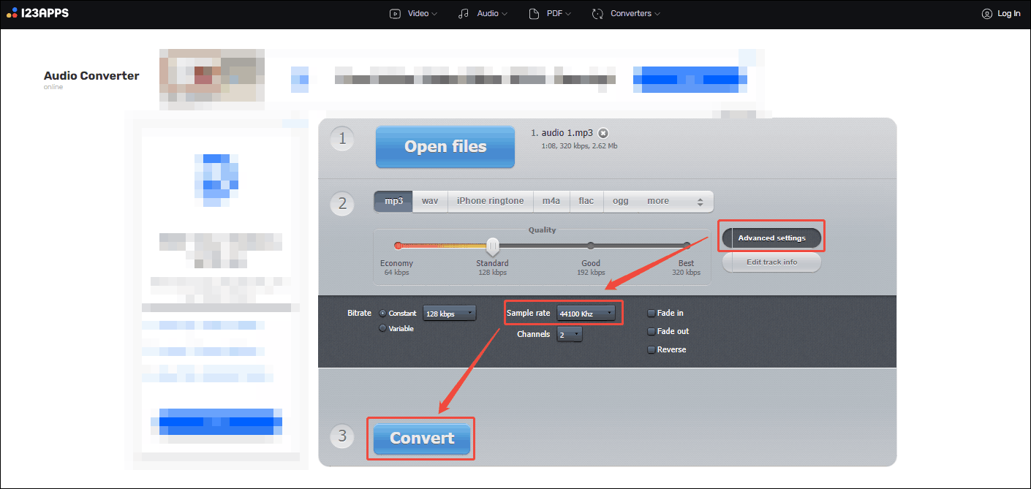1031x489 pixels.
Task: Click the PDF menu document icon
Action: tap(534, 14)
